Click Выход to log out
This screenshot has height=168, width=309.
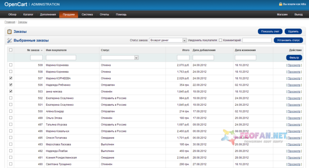pyautogui.click(x=298, y=15)
